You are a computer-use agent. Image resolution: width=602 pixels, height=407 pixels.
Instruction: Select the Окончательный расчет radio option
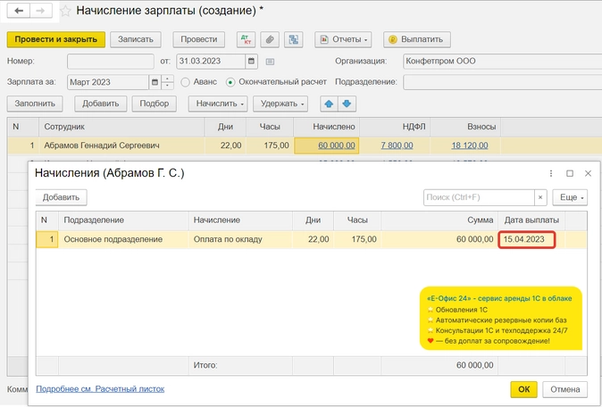click(230, 82)
